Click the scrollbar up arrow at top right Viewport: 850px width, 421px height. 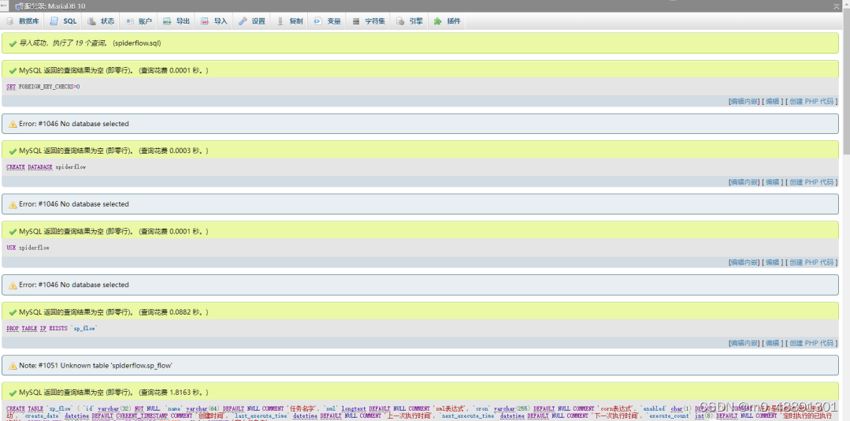[845, 5]
